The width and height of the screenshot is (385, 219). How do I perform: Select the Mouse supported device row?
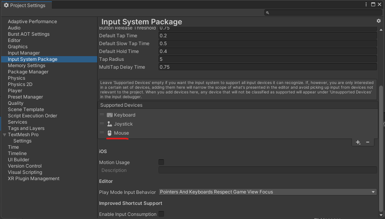coord(238,133)
